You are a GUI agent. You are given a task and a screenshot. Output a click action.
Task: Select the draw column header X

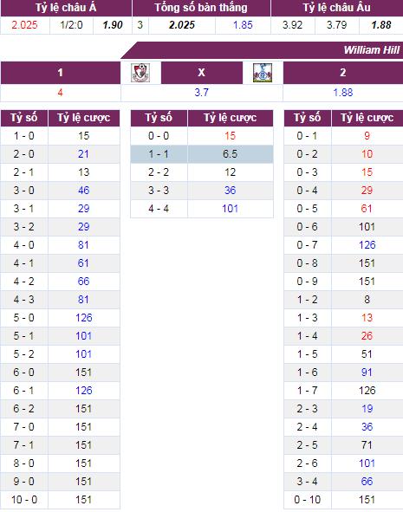(x=202, y=73)
